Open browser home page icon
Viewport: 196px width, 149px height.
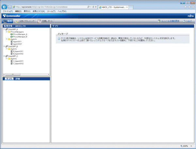point(186,7)
